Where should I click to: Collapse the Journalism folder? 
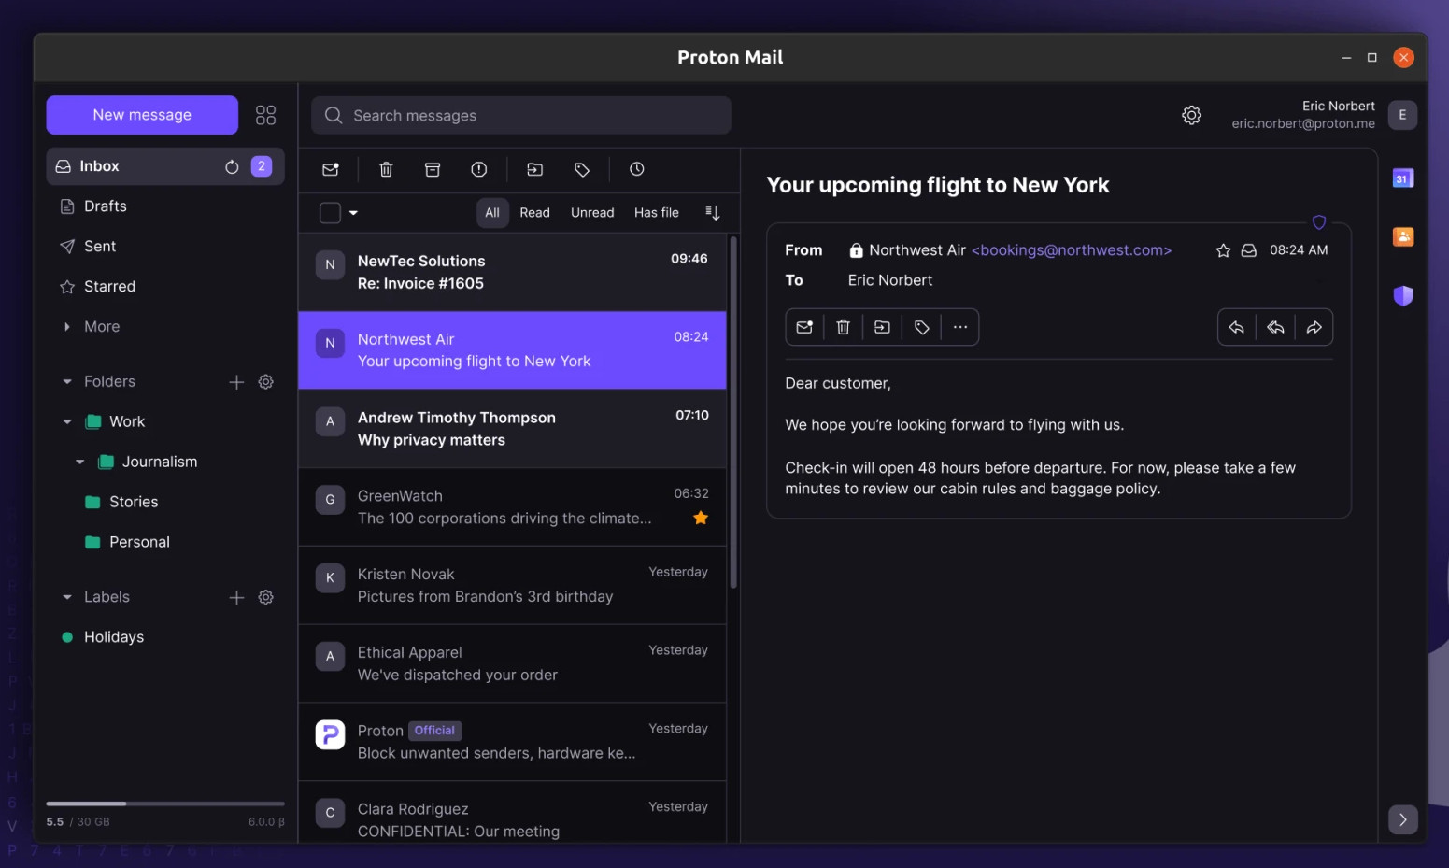pyautogui.click(x=80, y=462)
